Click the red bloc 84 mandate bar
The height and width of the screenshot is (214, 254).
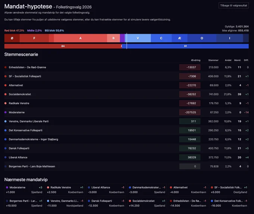(x=63, y=46)
